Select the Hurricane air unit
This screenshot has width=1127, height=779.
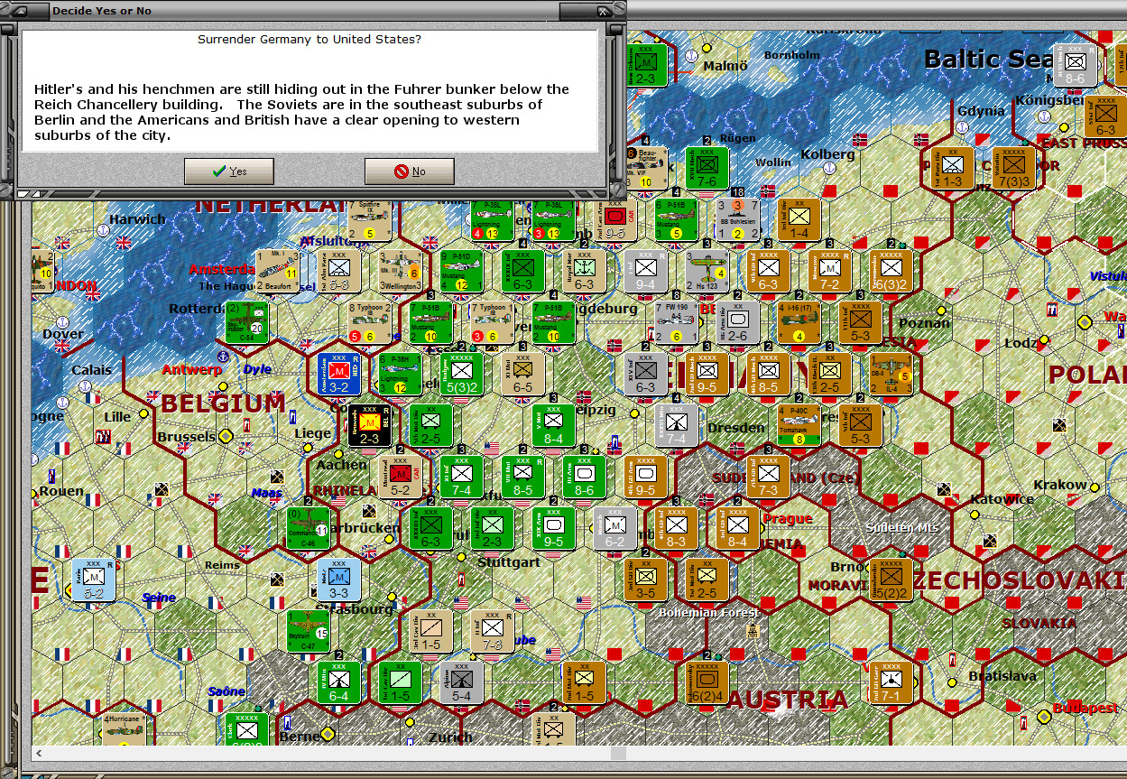tap(123, 728)
